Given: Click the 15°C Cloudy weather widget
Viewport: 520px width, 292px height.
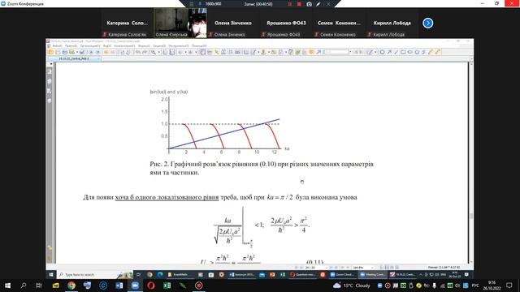Looking at the screenshot, I should point(352,286).
